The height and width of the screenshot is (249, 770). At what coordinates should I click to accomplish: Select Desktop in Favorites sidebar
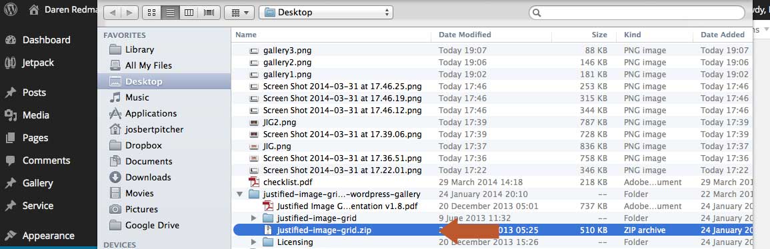[164, 81]
